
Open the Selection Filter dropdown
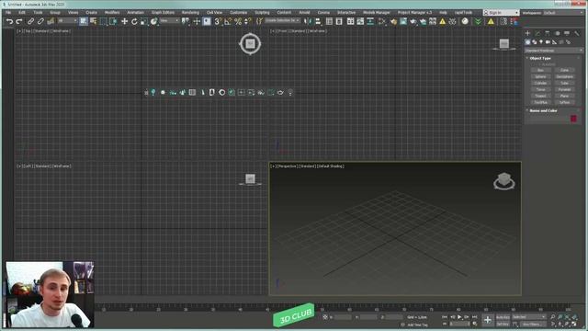click(x=67, y=20)
